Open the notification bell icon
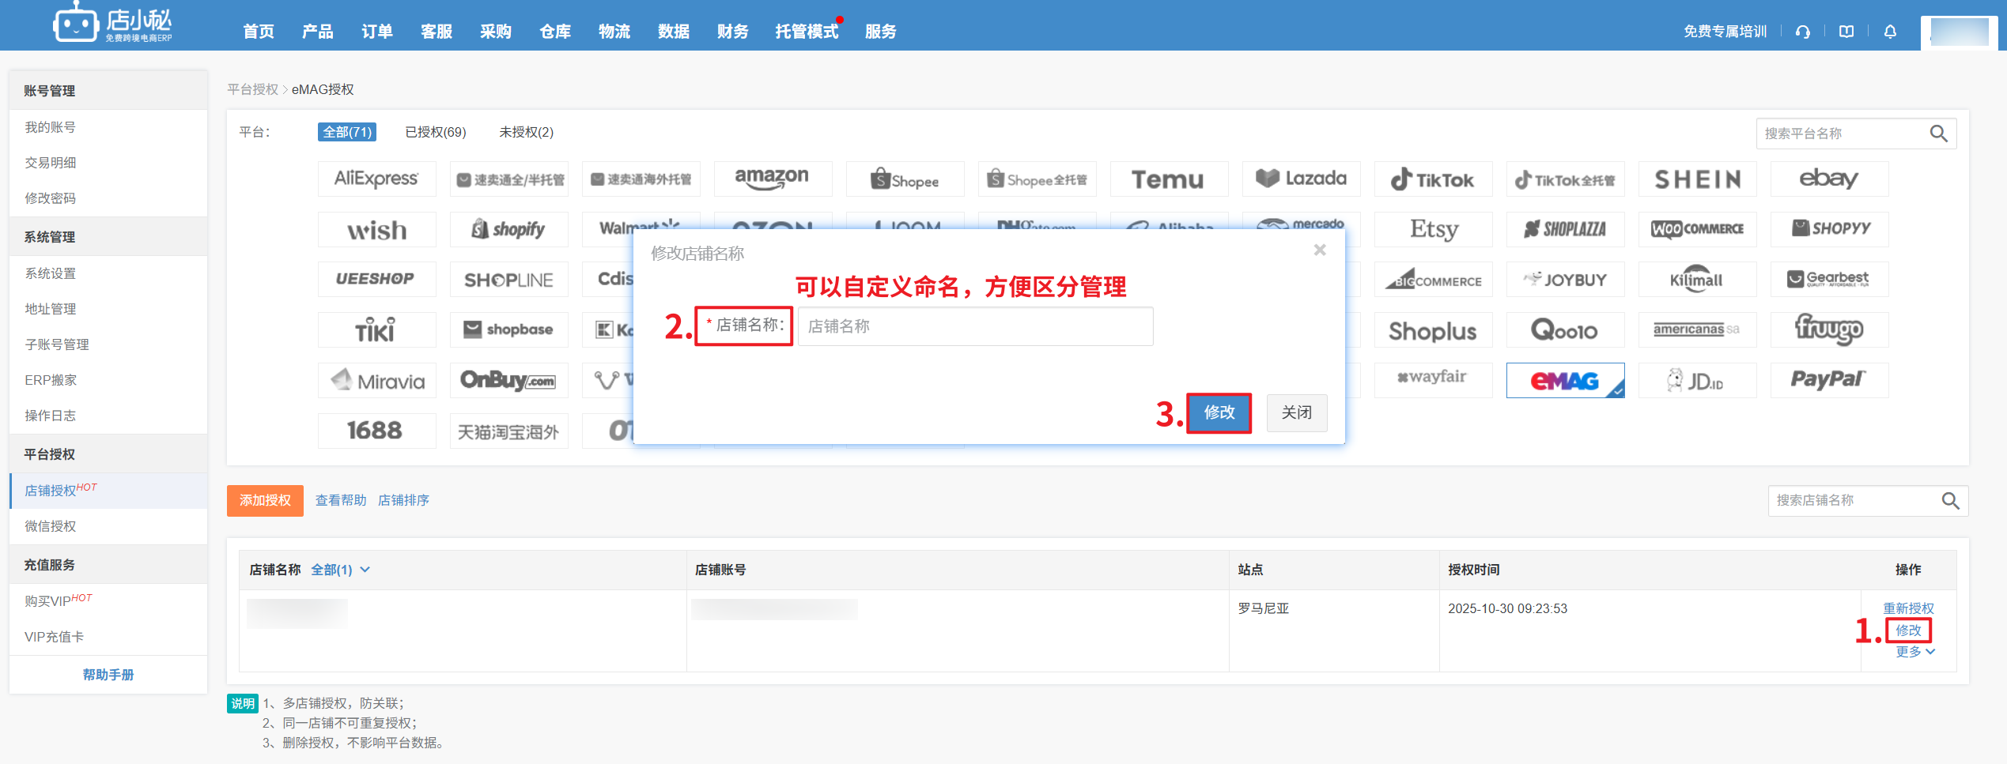2007x764 pixels. pyautogui.click(x=1890, y=32)
